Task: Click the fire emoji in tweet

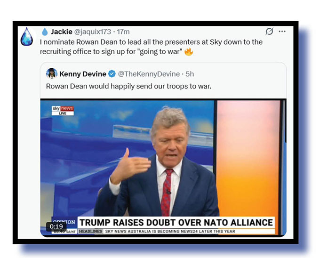Action: coord(189,52)
